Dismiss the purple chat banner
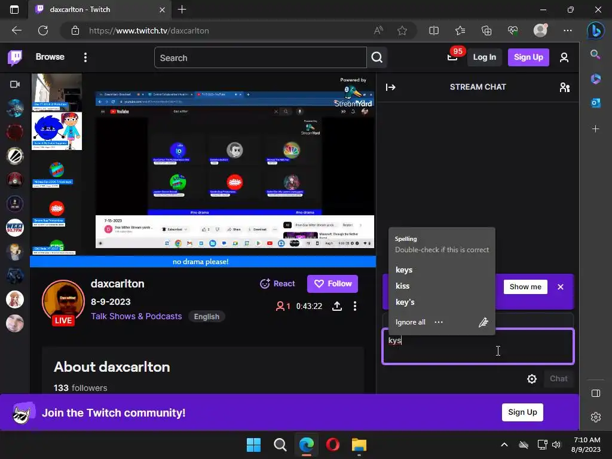 click(x=561, y=287)
